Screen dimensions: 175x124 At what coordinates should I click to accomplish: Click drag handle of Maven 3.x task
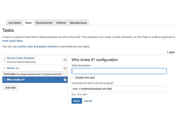pos(5,68)
